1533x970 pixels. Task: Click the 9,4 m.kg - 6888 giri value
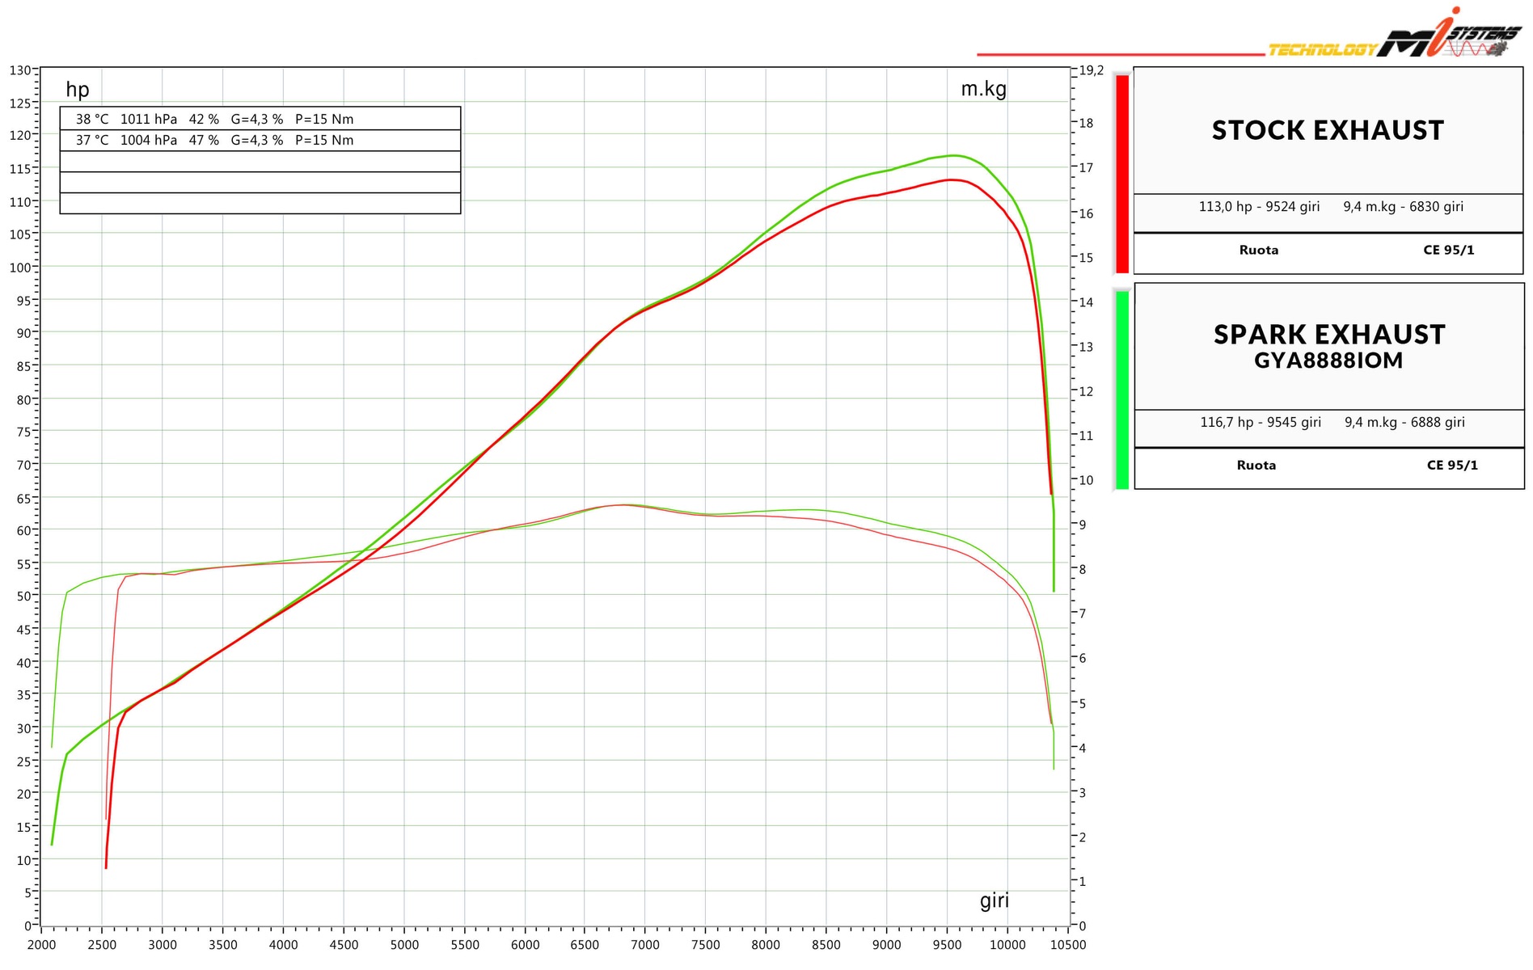[1404, 422]
